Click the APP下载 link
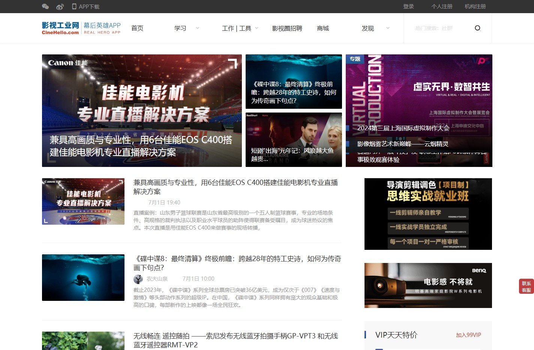534x350 pixels. (89, 6)
